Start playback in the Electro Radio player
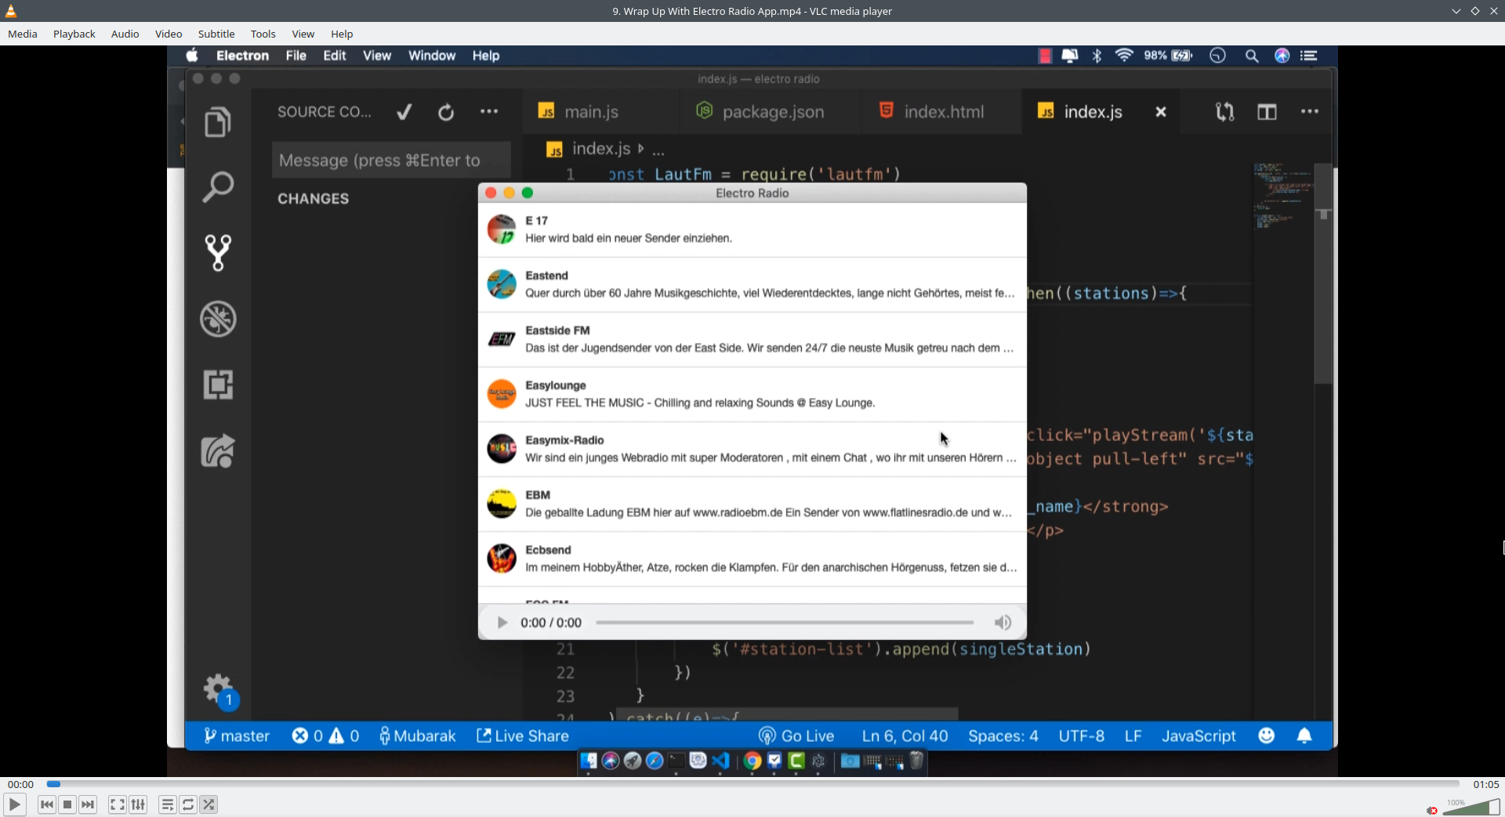The width and height of the screenshot is (1505, 817). click(x=502, y=623)
